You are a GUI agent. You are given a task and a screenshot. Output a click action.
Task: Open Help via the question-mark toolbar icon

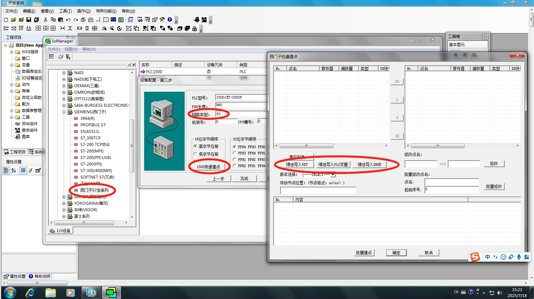[170, 20]
